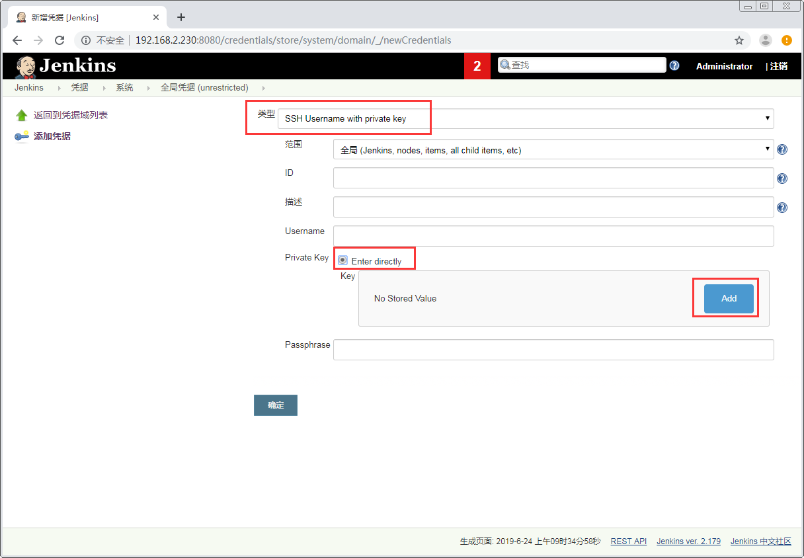Image resolution: width=804 pixels, height=558 pixels.
Task: Reload the browser page
Action: (60, 40)
